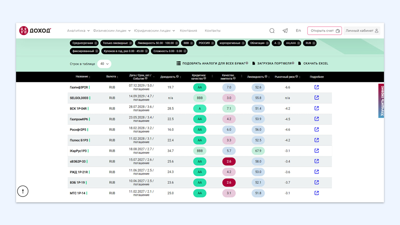
Task: Open the Контакты menu item
Action: [x=213, y=31]
